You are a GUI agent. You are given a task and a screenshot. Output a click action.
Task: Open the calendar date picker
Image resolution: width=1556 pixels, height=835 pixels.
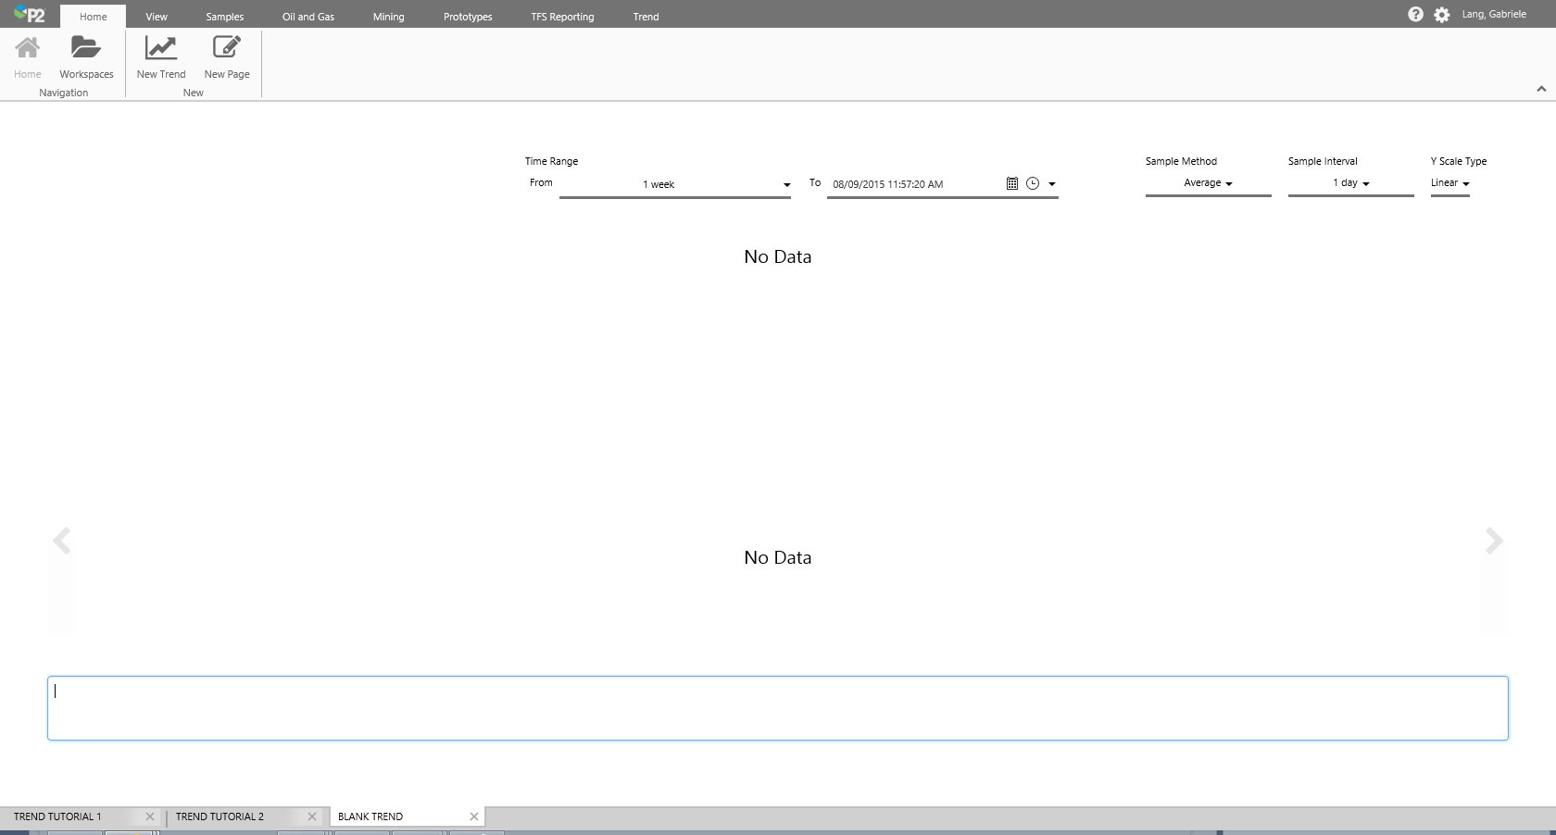pos(1012,183)
